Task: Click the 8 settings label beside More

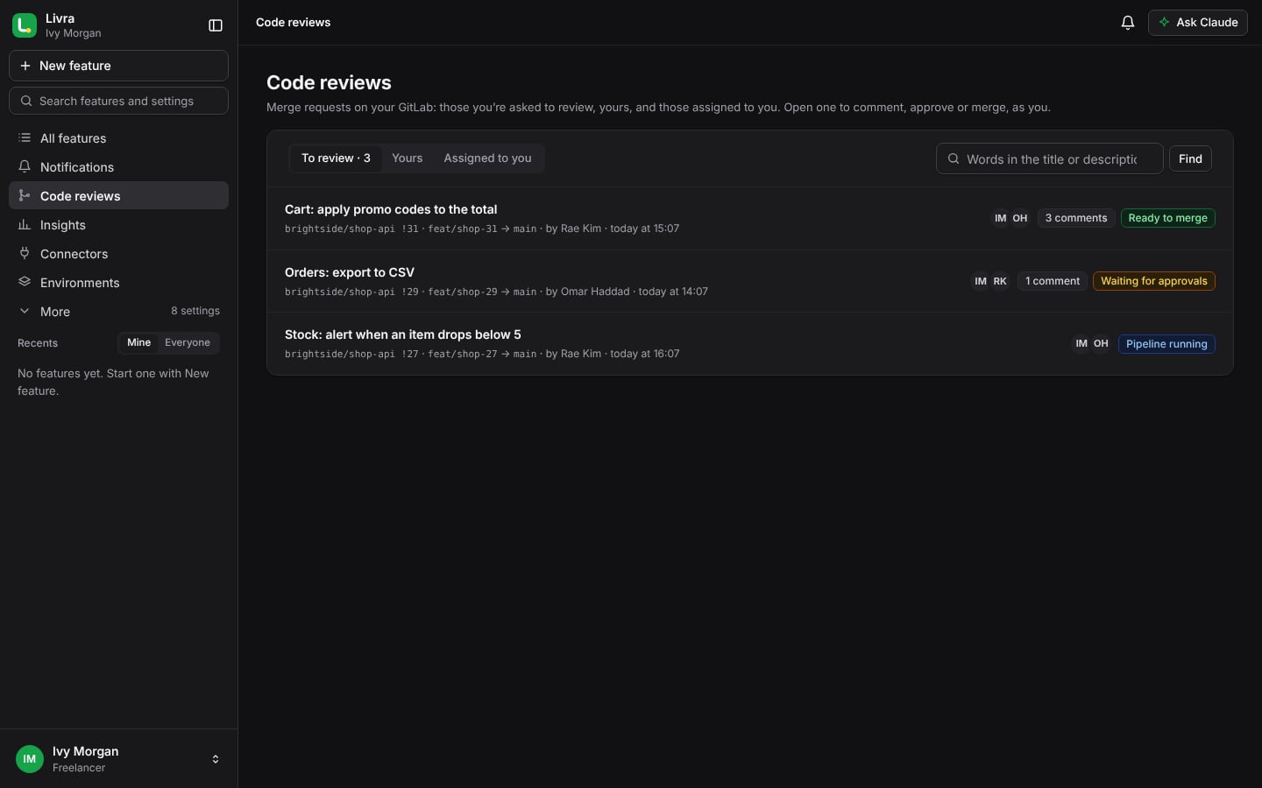Action: (x=195, y=311)
